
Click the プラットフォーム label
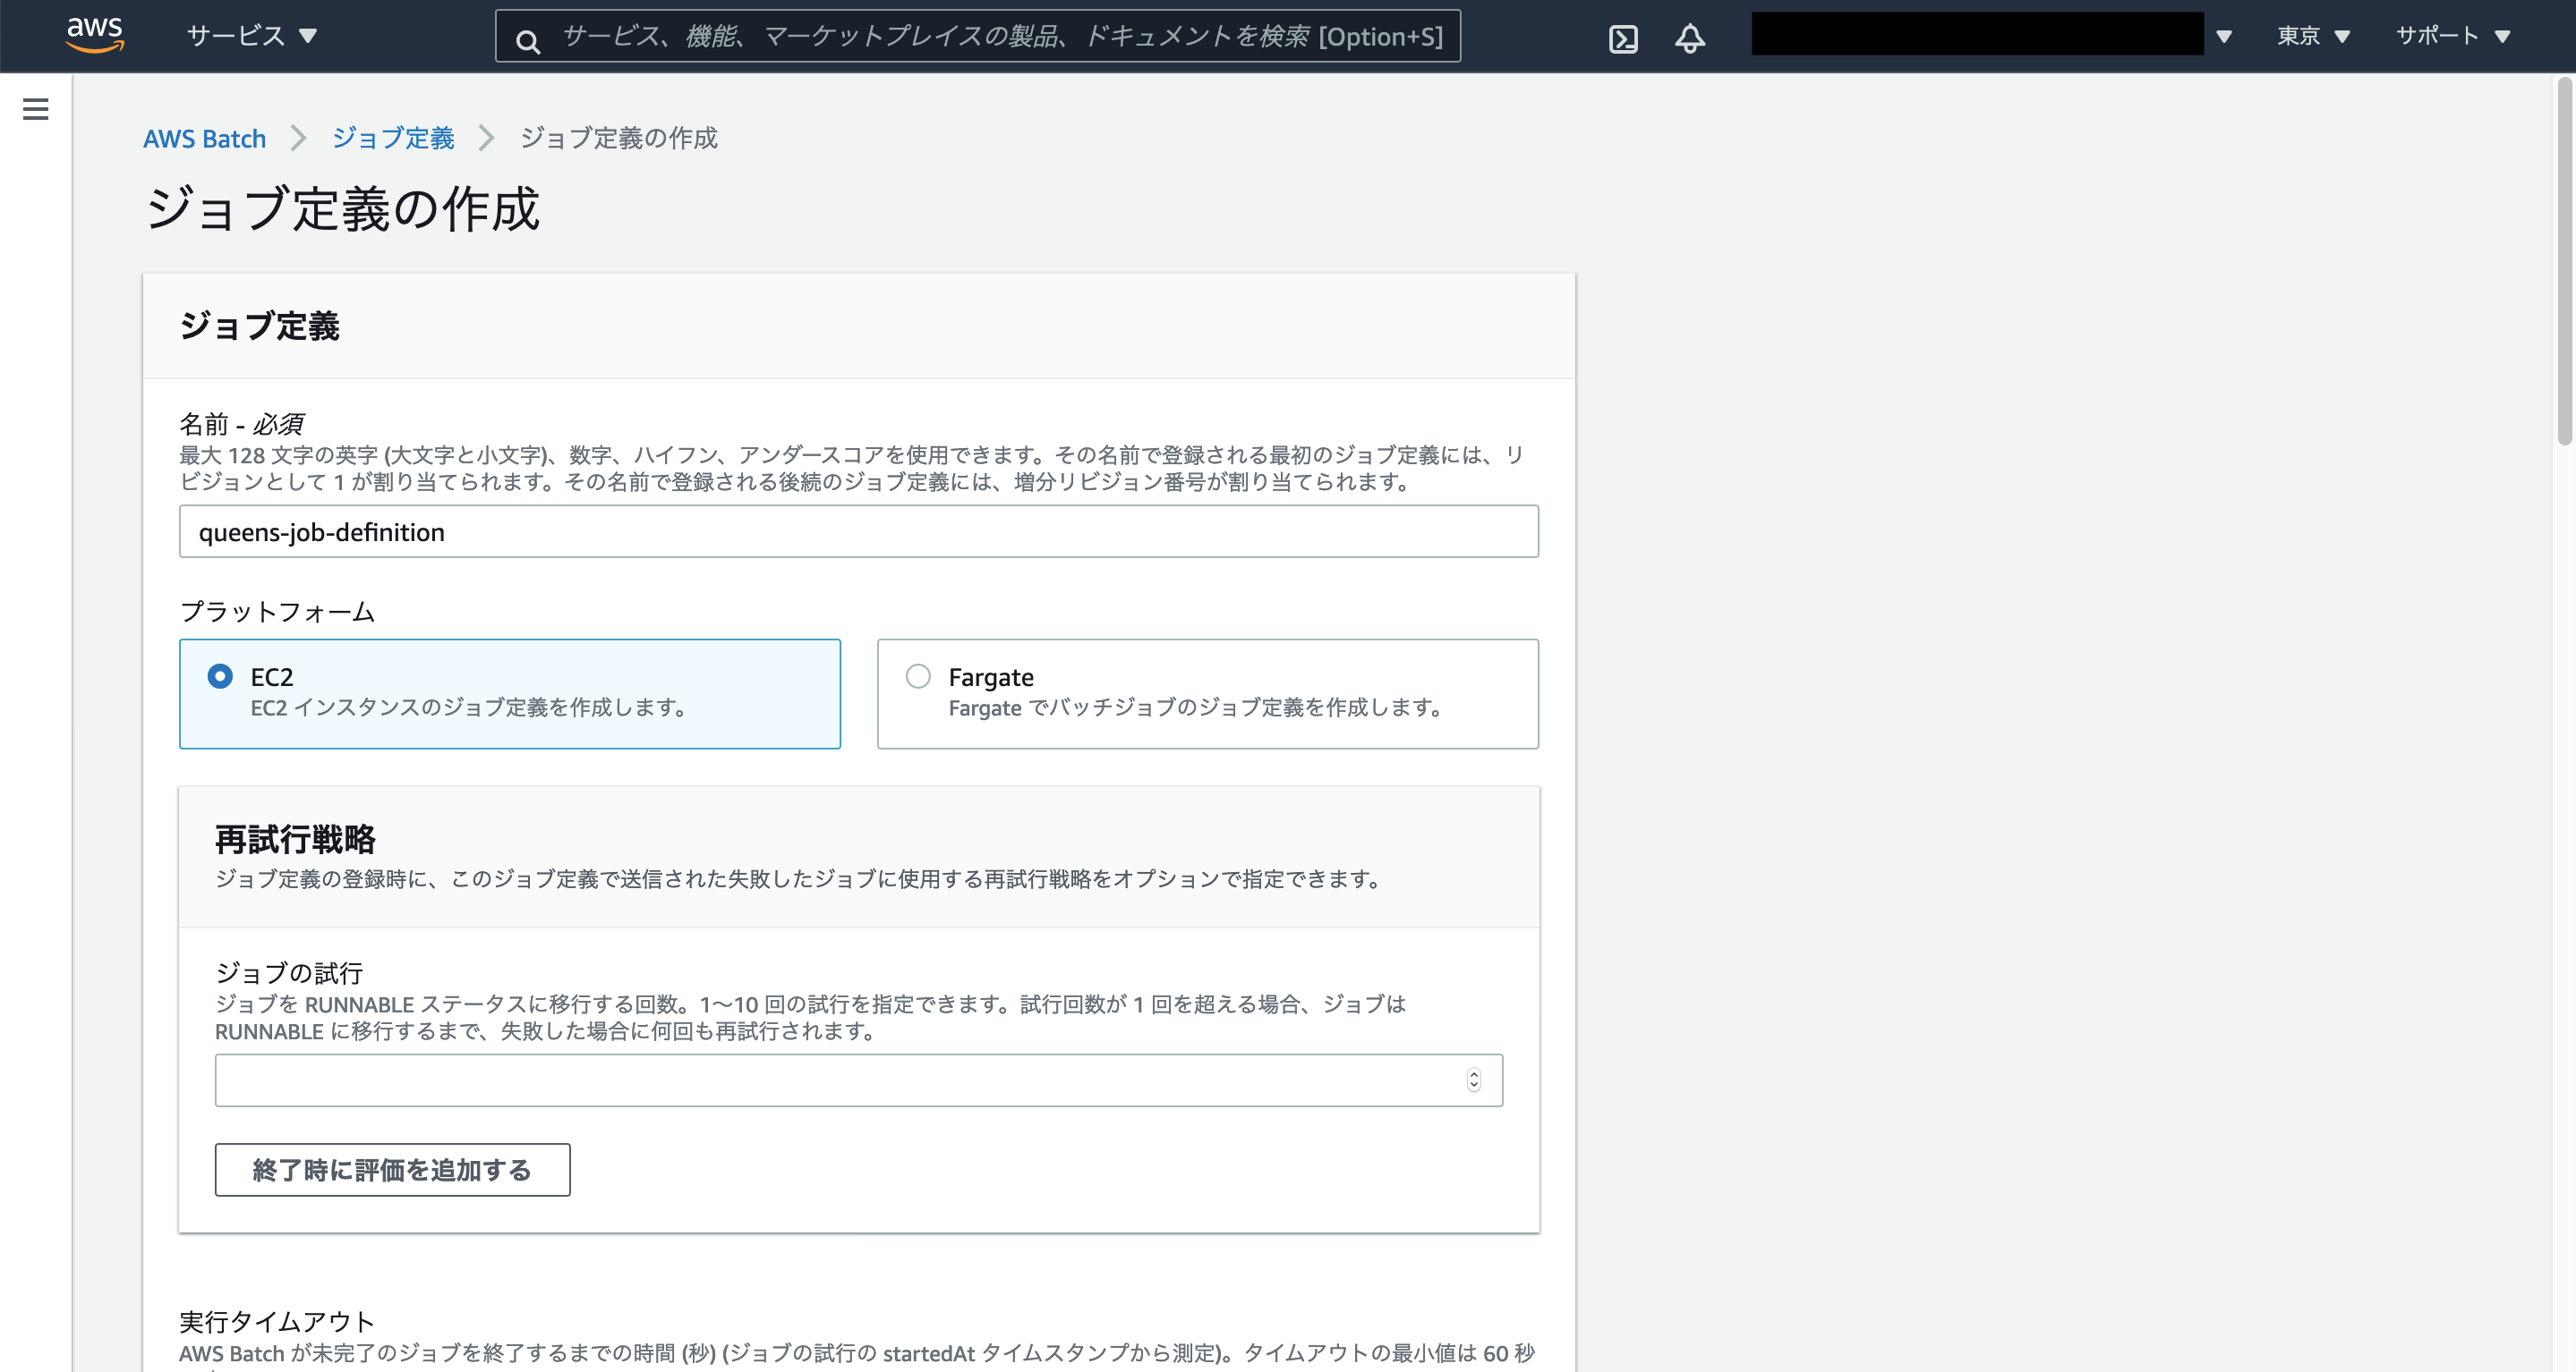(276, 611)
